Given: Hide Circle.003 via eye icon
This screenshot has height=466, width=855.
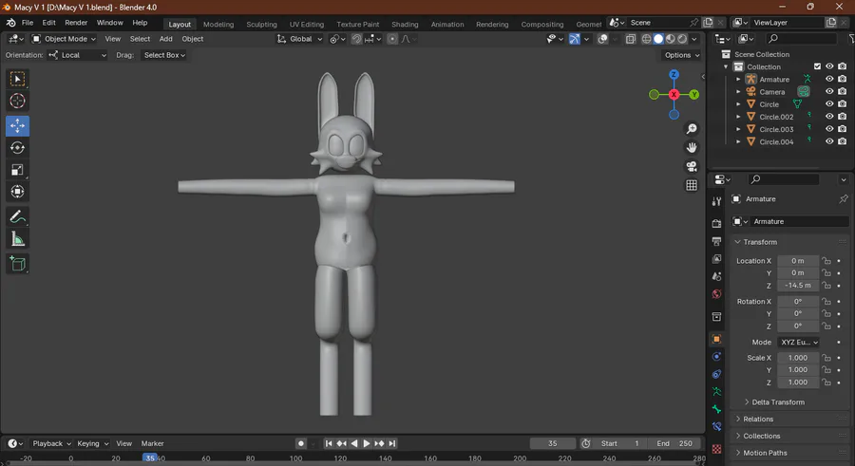Looking at the screenshot, I should tap(829, 129).
